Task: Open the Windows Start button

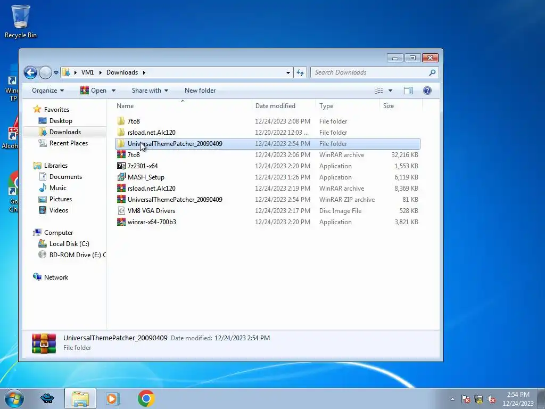Action: [14, 398]
